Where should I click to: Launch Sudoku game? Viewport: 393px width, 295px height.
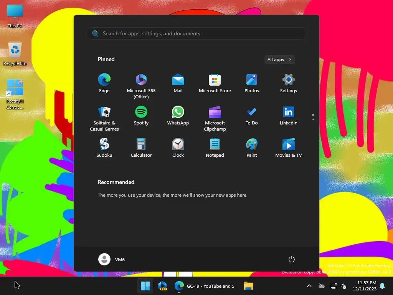[104, 148]
